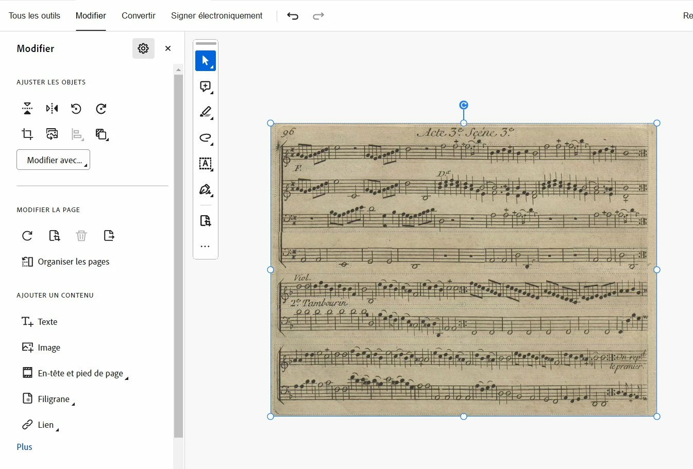Image resolution: width=693 pixels, height=469 pixels.
Task: Click the edit page content tool
Action: 206,221
